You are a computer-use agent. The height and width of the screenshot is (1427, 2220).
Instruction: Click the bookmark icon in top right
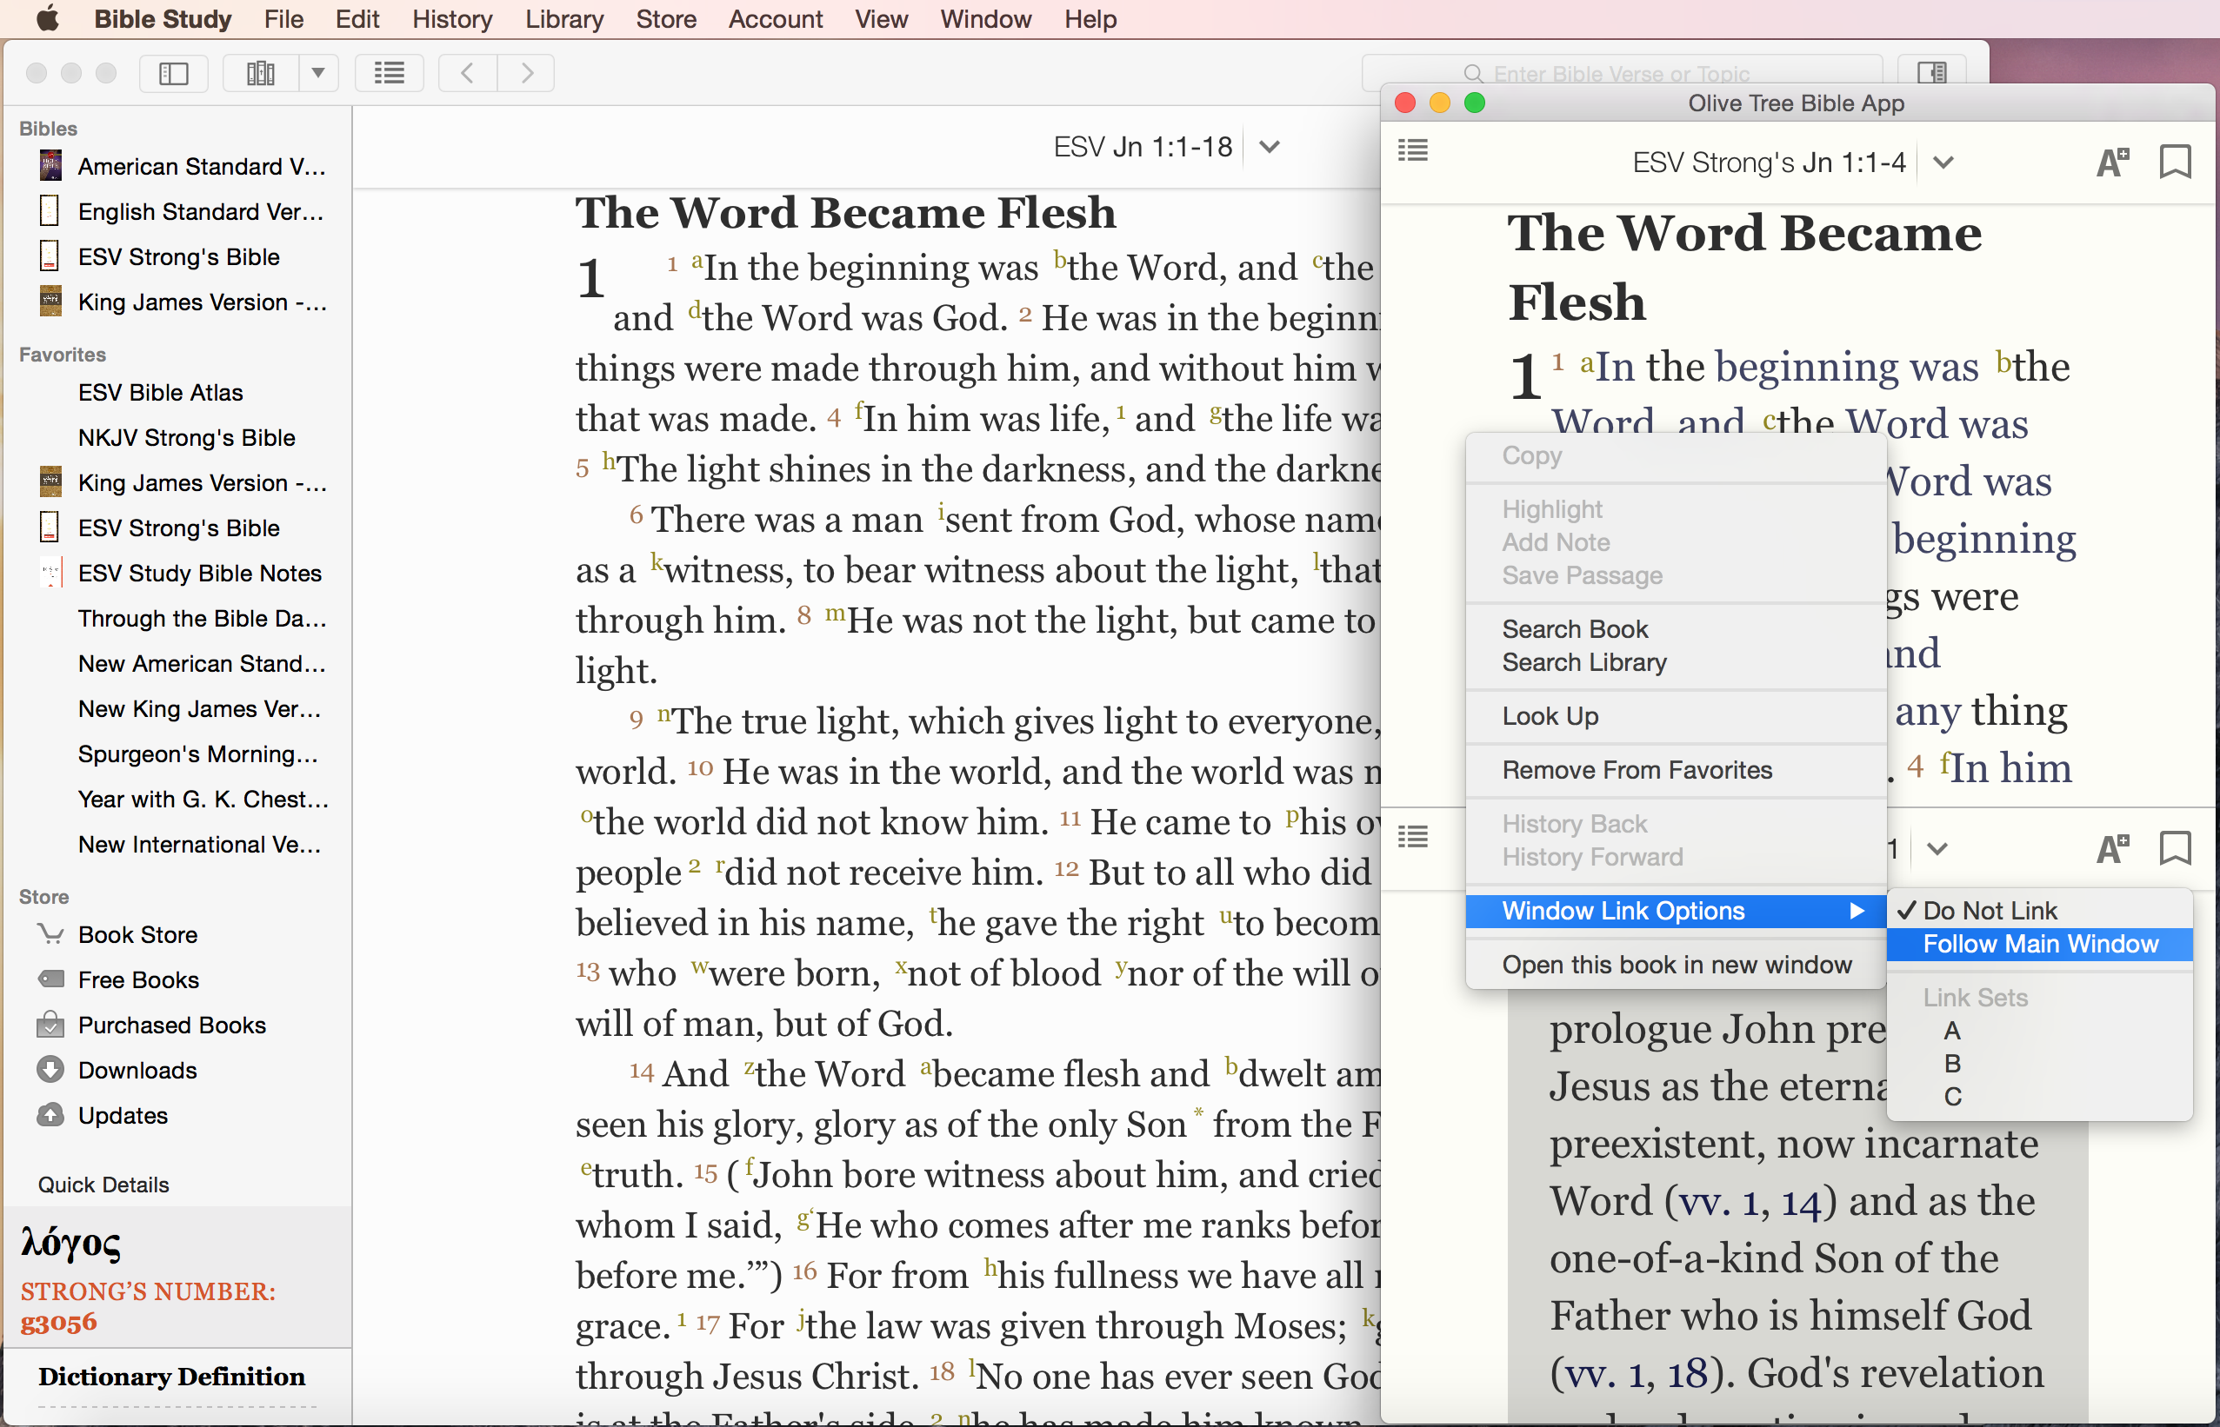tap(2173, 157)
